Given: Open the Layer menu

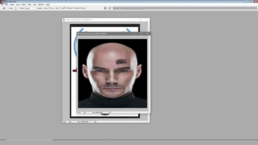Looking at the screenshot, I should (x=18, y=4).
